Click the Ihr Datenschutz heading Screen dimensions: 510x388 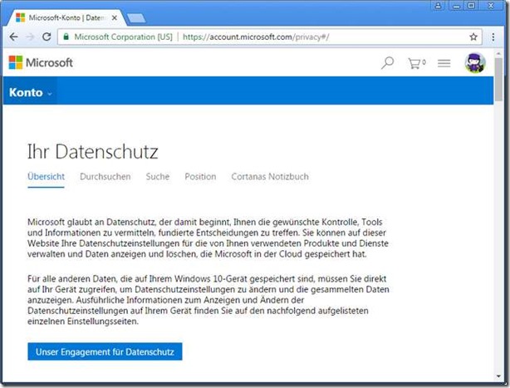tap(93, 151)
